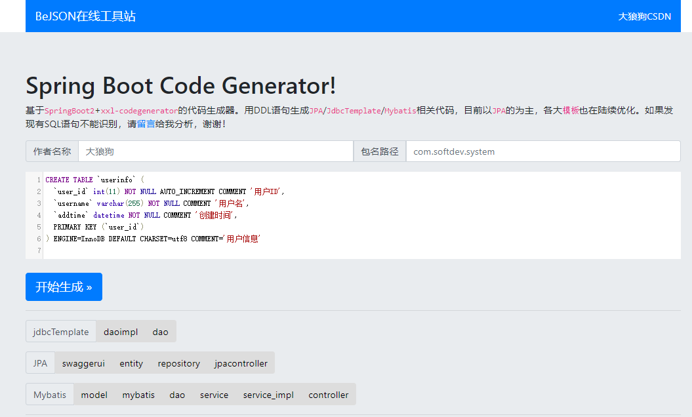Select the dao template under Mybatis
This screenshot has width=692, height=417.
(x=177, y=395)
